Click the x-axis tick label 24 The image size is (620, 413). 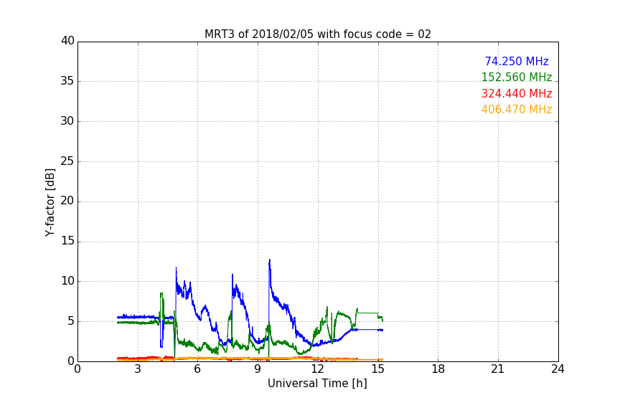pyautogui.click(x=558, y=369)
